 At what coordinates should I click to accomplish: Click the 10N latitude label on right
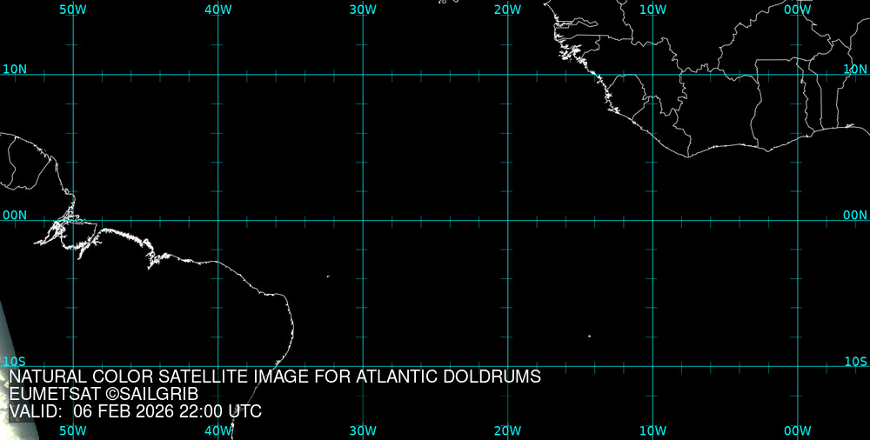[x=856, y=69]
